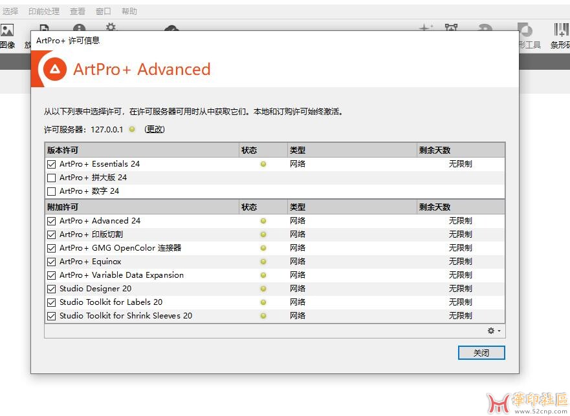Click 无限制 cell for Shrink Sleeves 20
The image size is (570, 416).
[460, 316]
